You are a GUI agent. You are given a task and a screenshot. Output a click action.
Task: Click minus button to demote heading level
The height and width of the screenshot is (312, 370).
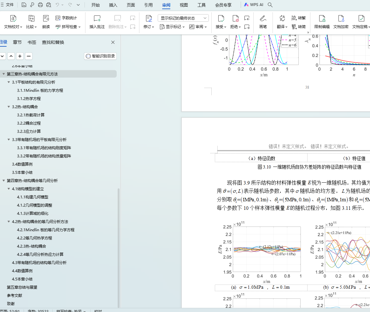[29, 56]
